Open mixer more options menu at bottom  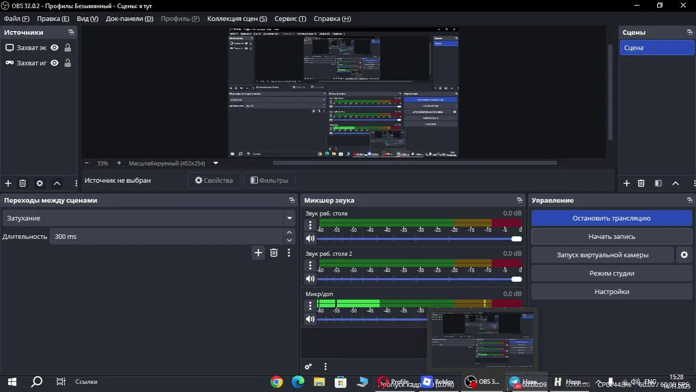[x=325, y=367]
